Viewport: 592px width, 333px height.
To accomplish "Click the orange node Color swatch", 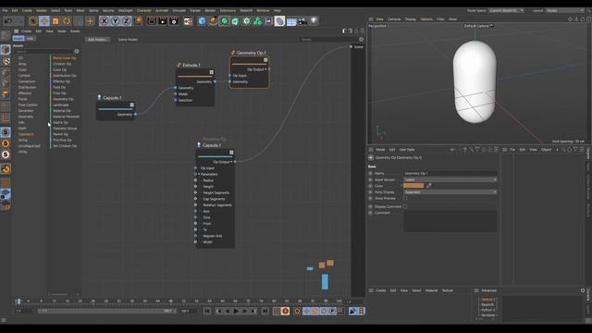I will (x=413, y=186).
